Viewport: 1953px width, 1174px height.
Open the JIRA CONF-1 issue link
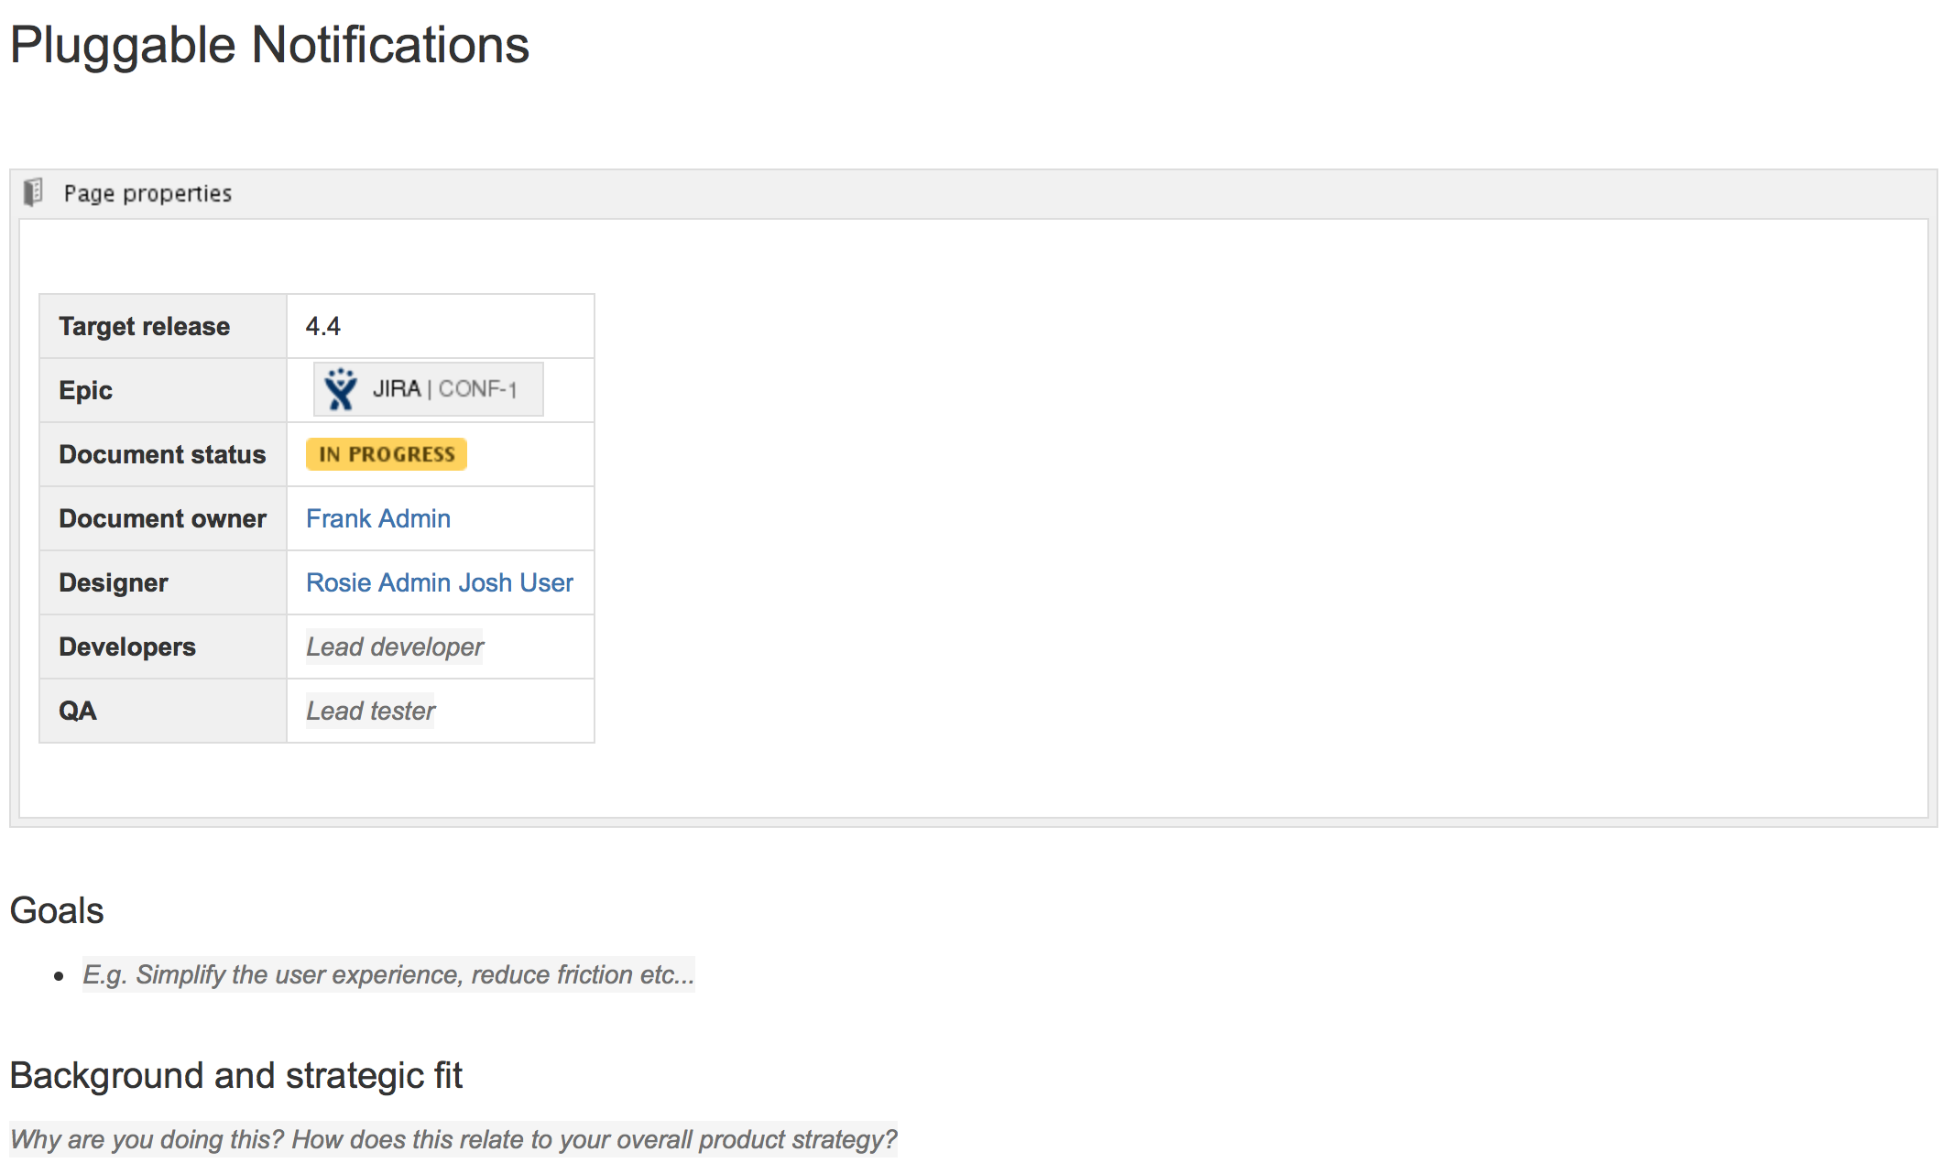pos(476,390)
